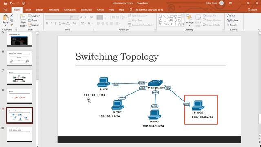The height and width of the screenshot is (147, 261).
Task: Pick the Oval shape in gallery
Action: (x=176, y=16)
